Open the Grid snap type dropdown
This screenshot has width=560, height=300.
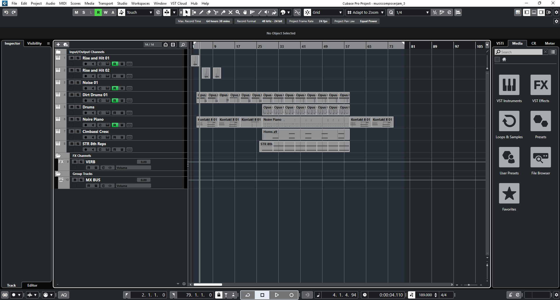pos(340,12)
